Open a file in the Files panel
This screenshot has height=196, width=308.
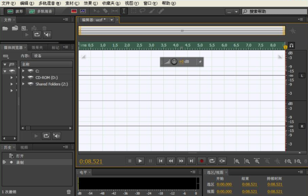pyautogui.click(x=5, y=29)
